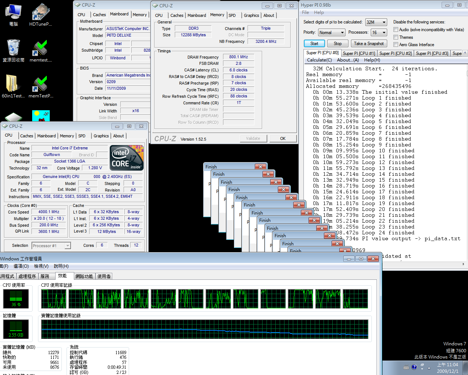Open the Selection Processor #1 dropdown in CPU-Z

tap(51, 246)
